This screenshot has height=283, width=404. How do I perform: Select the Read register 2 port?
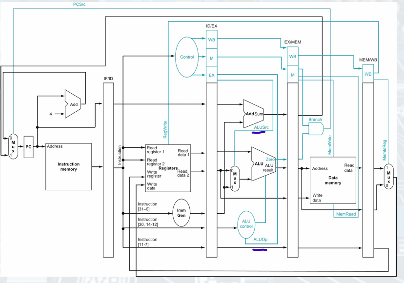(156, 162)
